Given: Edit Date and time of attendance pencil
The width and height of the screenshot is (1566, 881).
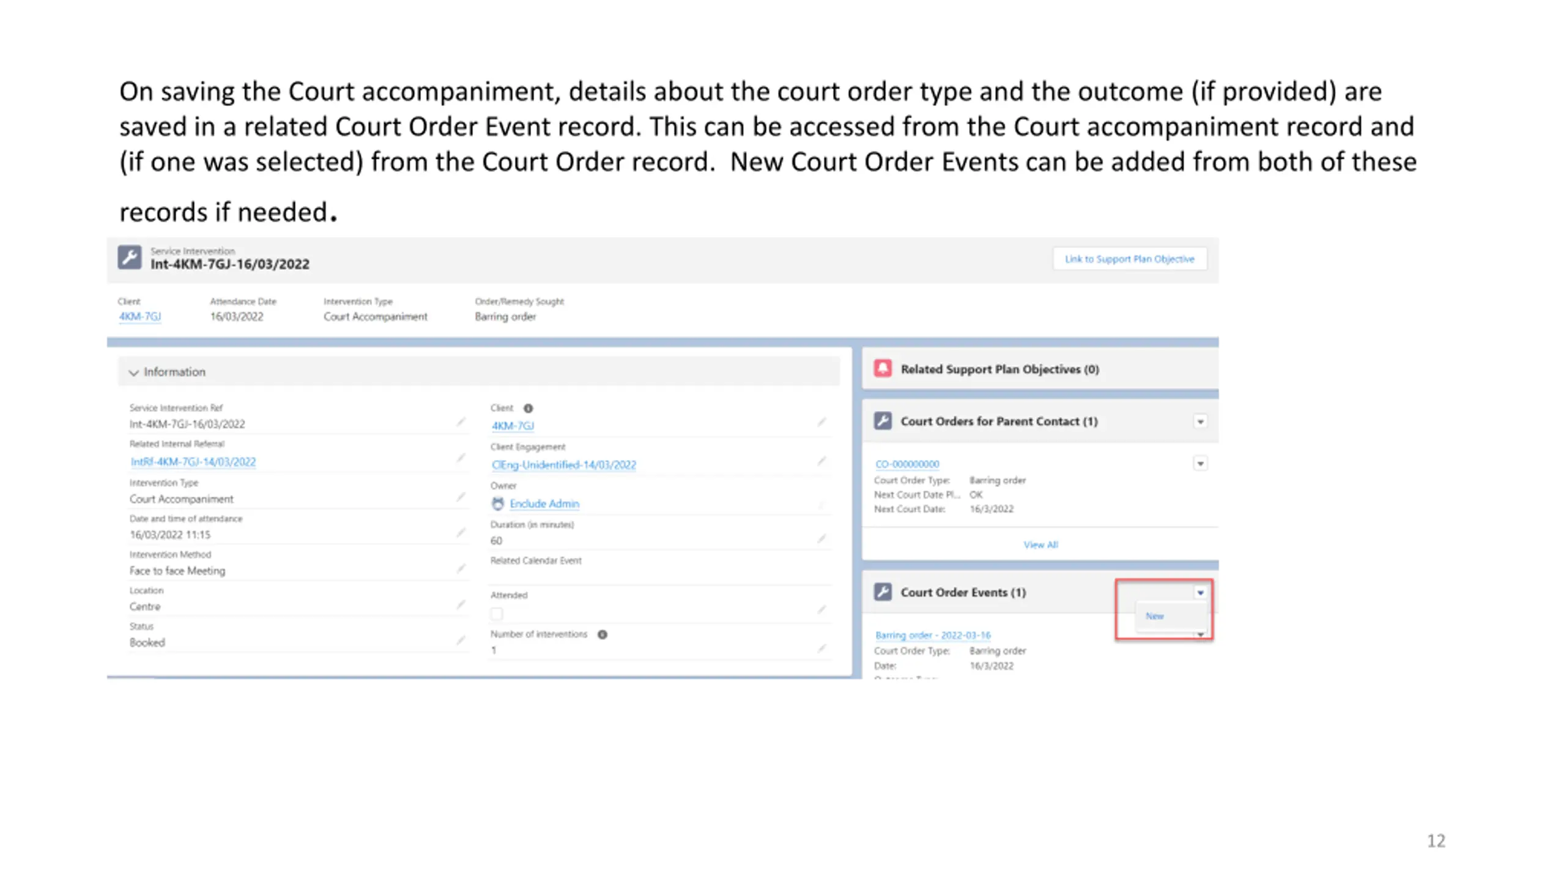Looking at the screenshot, I should 461,532.
